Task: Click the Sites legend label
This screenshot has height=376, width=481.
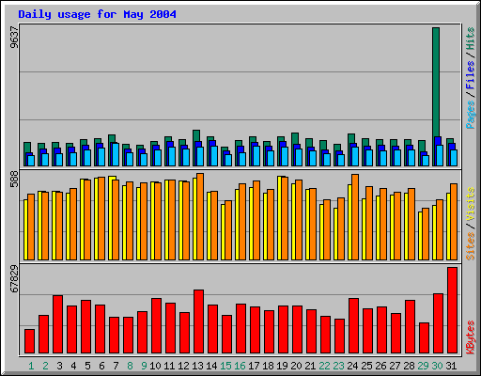Action: coord(470,246)
